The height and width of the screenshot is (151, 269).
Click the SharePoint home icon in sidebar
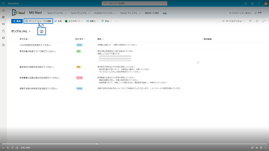pyautogui.click(x=3, y=10)
